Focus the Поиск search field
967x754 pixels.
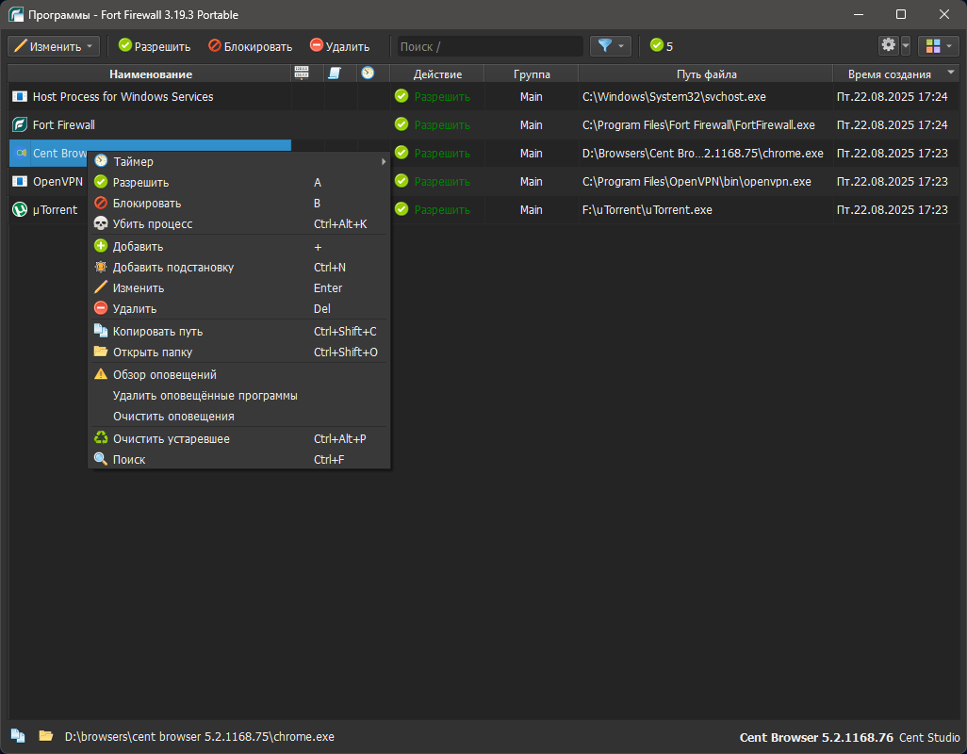coord(490,46)
